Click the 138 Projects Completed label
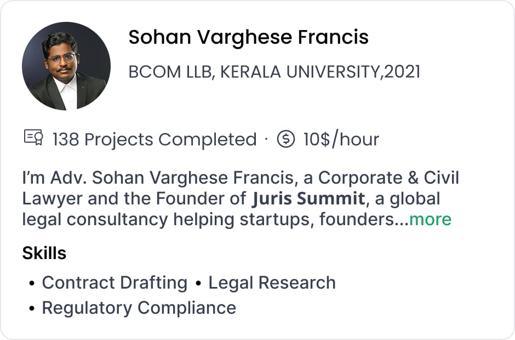 154,139
